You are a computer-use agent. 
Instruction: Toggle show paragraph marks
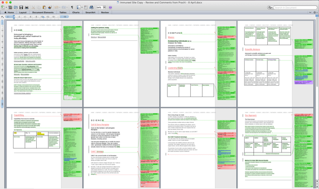tap(72, 7)
